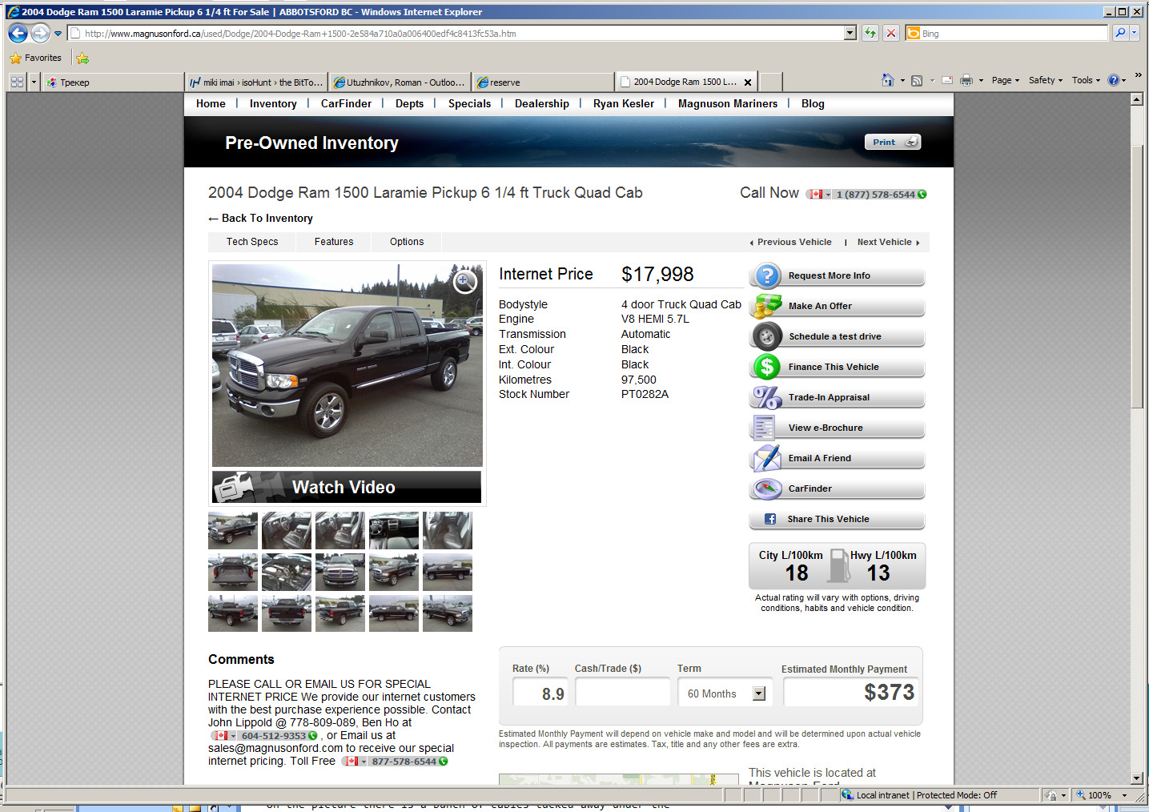Click the main Dodge Ram truck photo

348,365
